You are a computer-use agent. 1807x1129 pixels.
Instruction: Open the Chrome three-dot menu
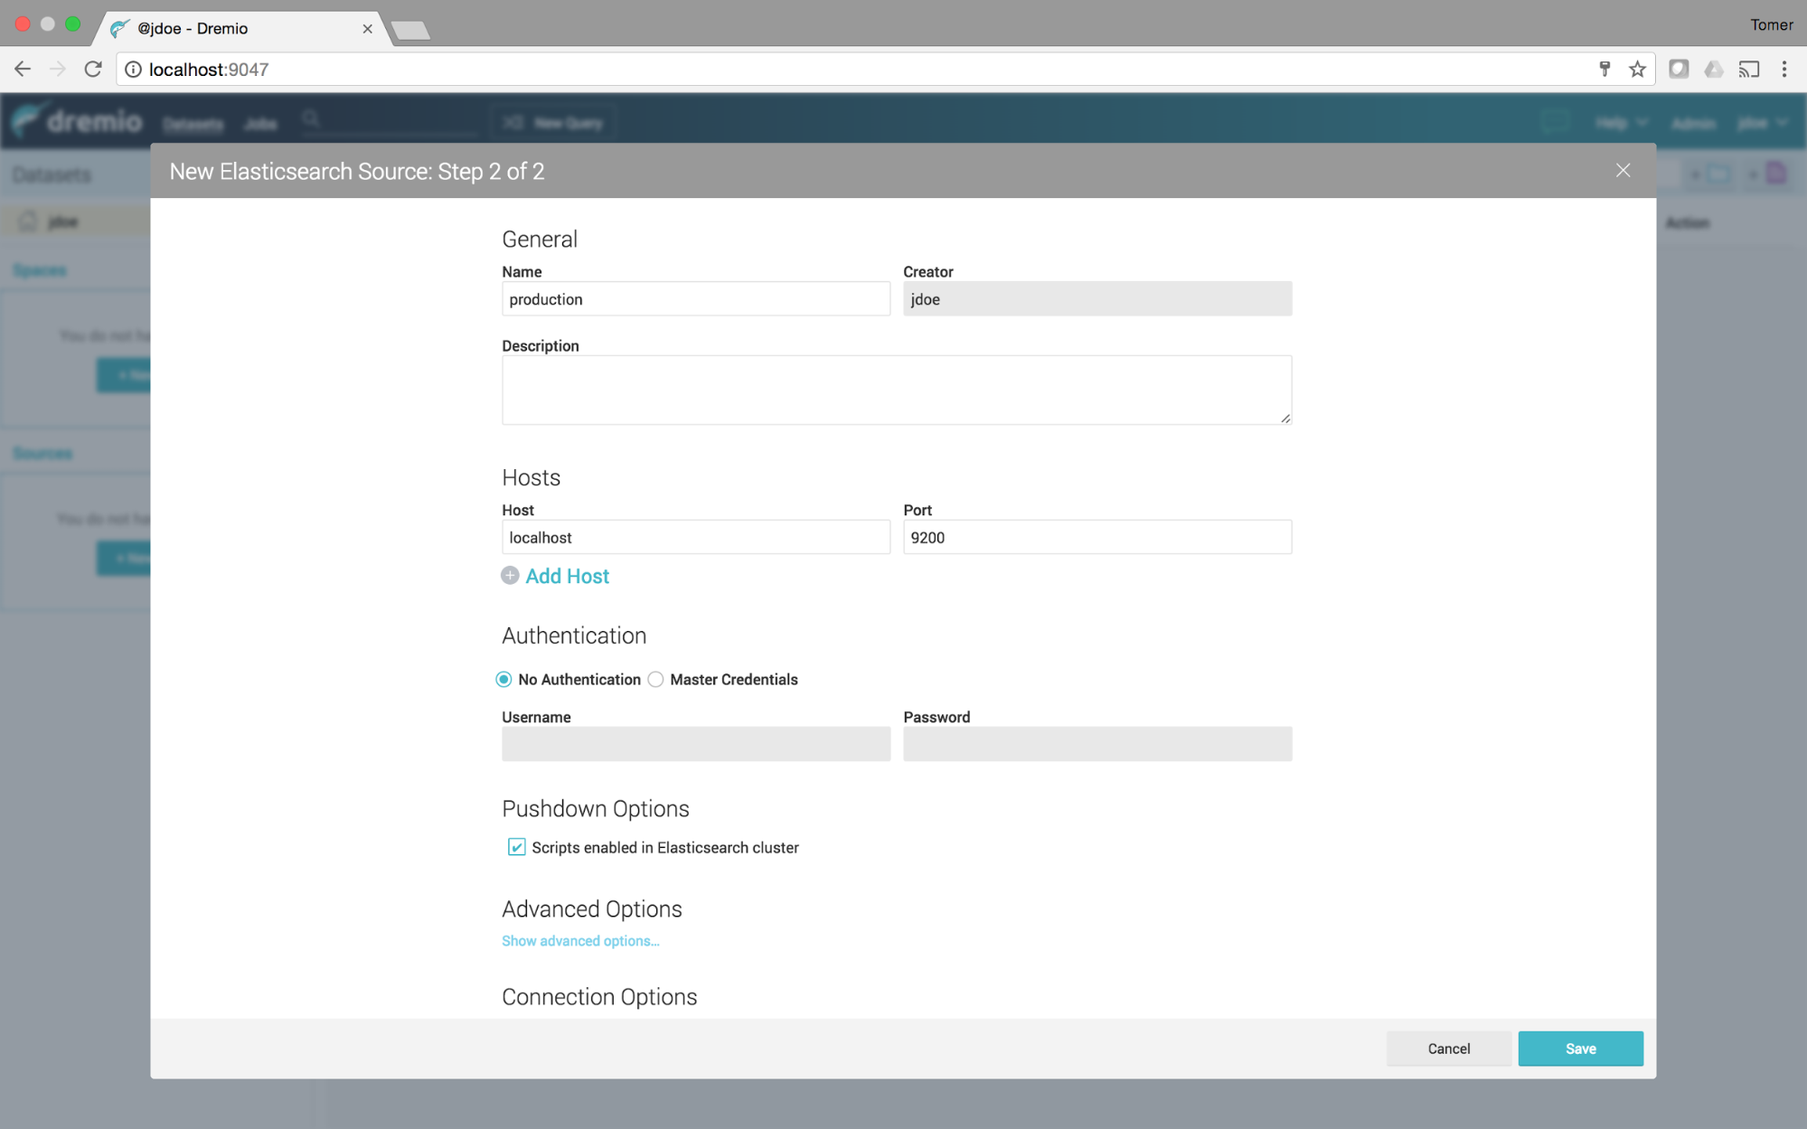click(1783, 70)
